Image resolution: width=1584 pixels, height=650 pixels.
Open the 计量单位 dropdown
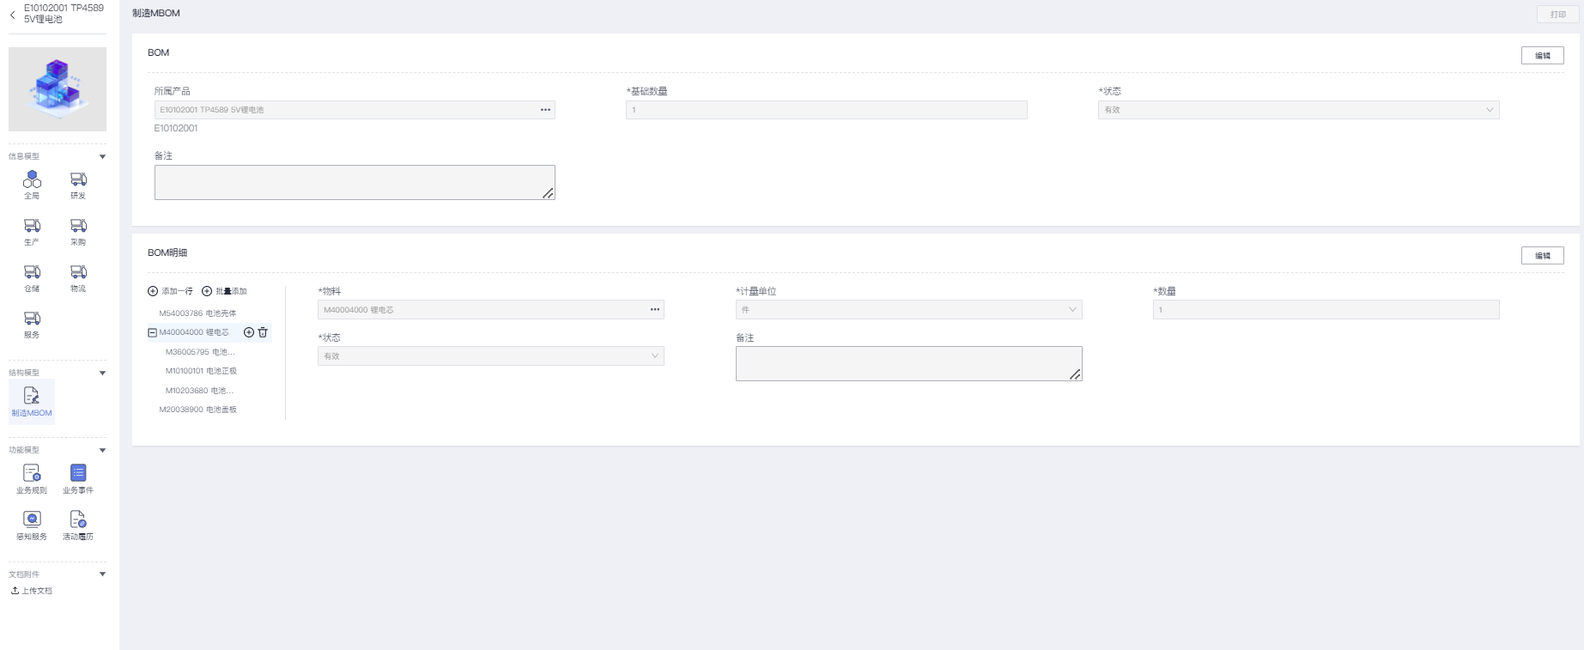(x=908, y=310)
